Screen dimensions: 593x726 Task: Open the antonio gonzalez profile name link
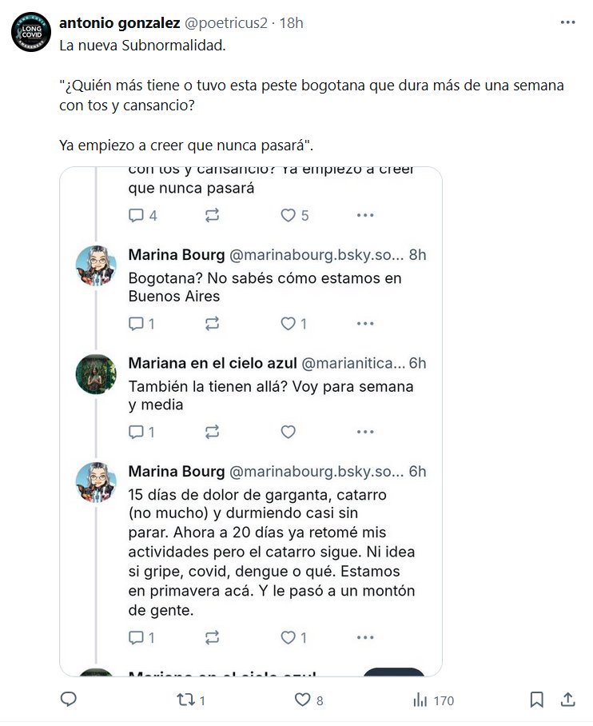click(119, 23)
